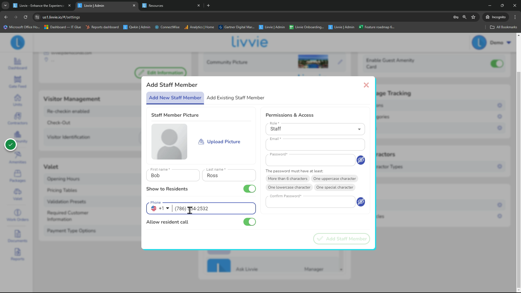Open the All Bookmarks folder
This screenshot has height=293, width=521.
(x=503, y=27)
